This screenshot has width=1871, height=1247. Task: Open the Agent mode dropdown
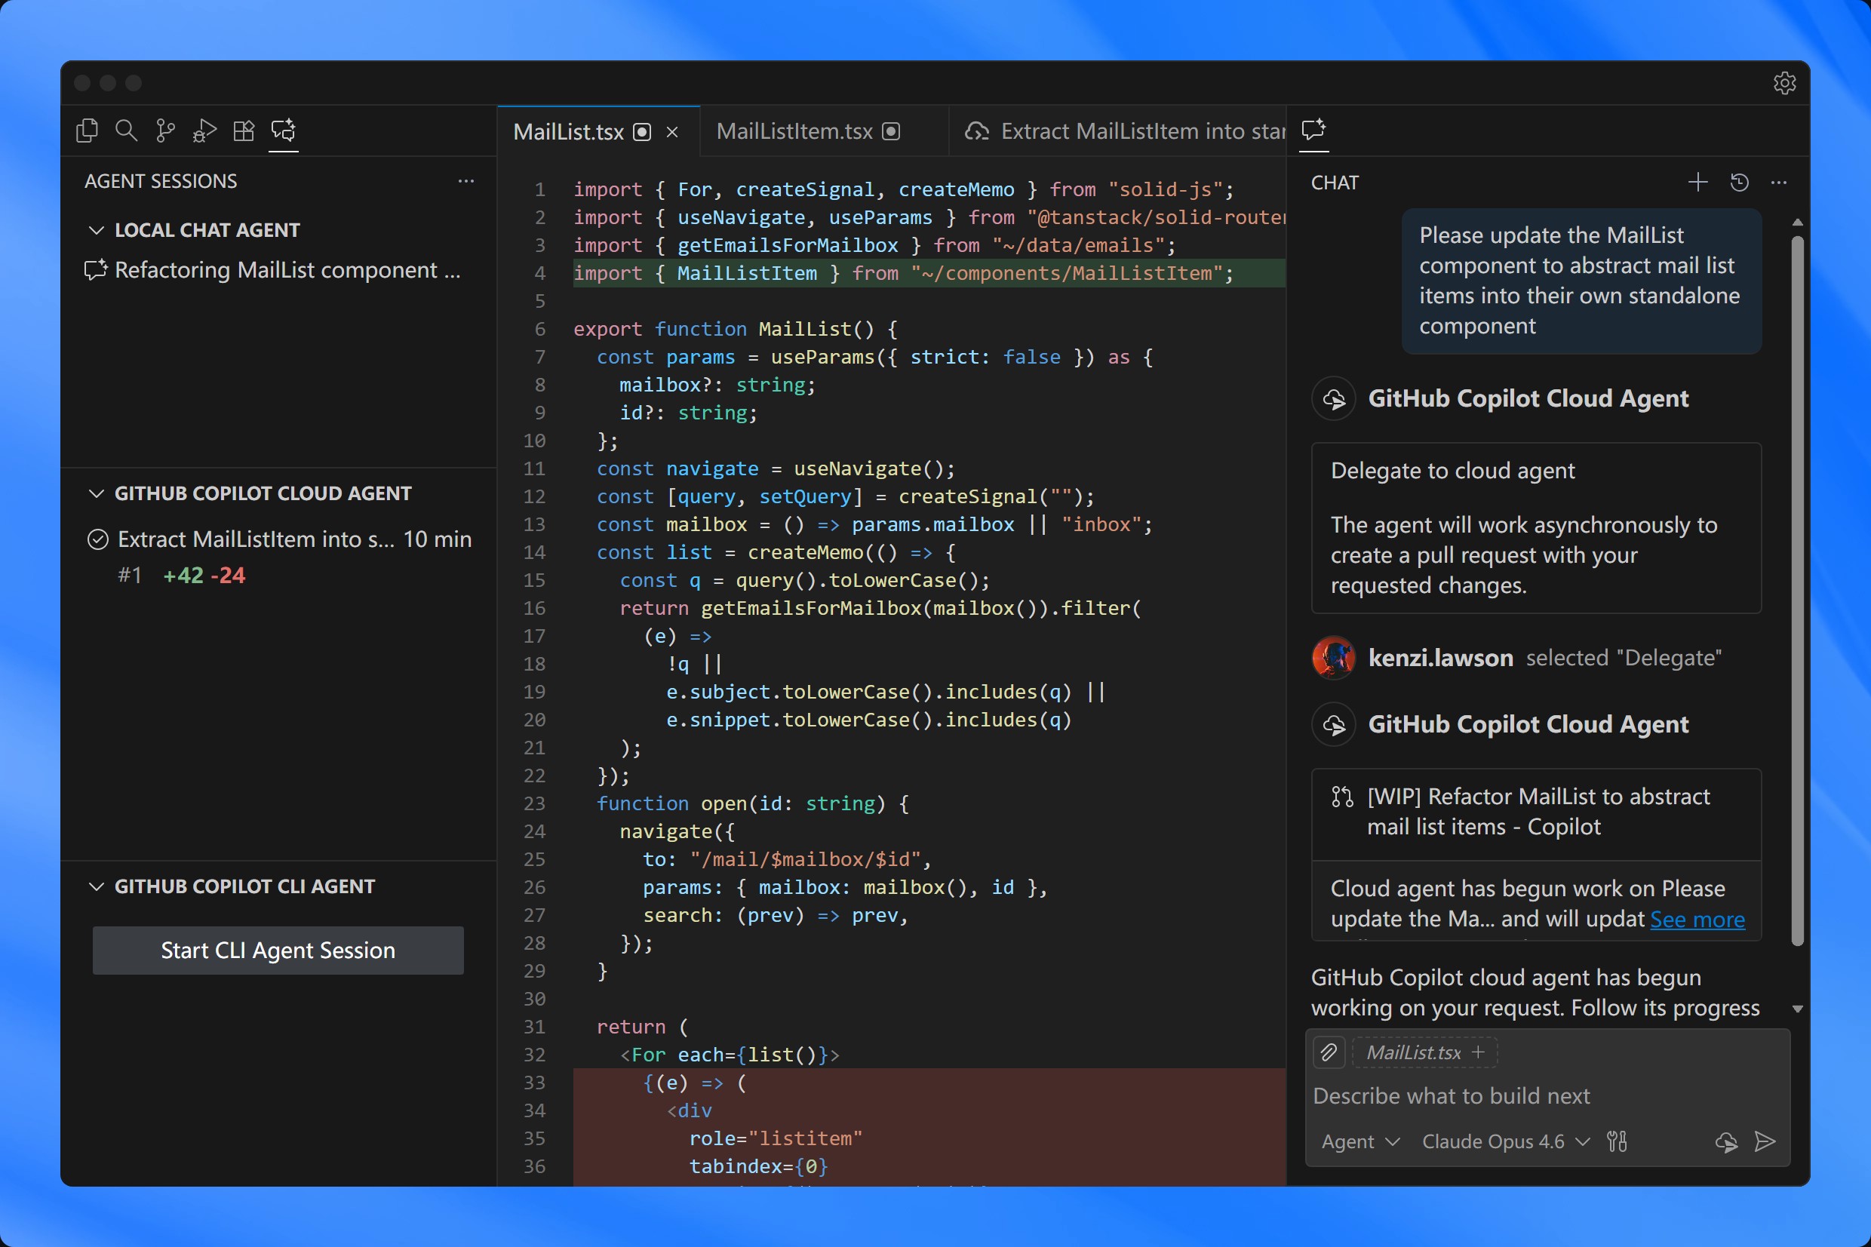pyautogui.click(x=1359, y=1141)
